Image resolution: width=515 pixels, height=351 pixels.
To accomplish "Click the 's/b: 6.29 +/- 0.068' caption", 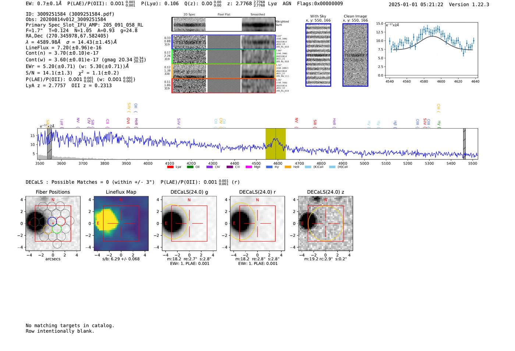I will coord(121,259).
